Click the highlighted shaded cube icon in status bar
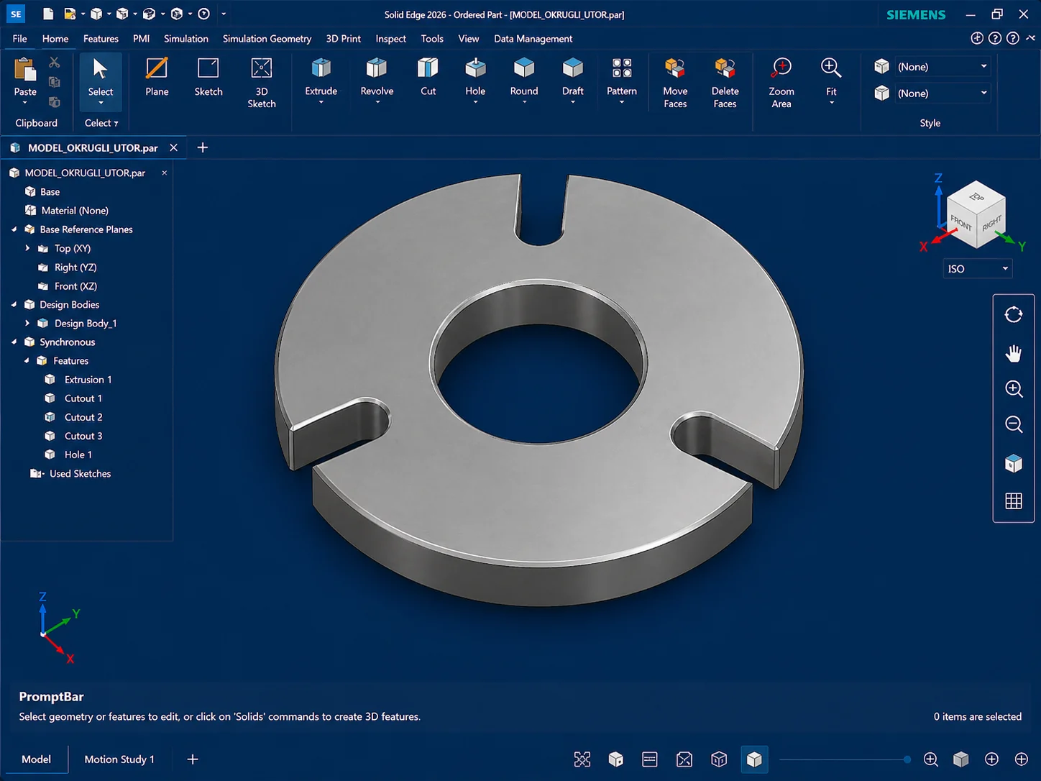 [x=754, y=759]
